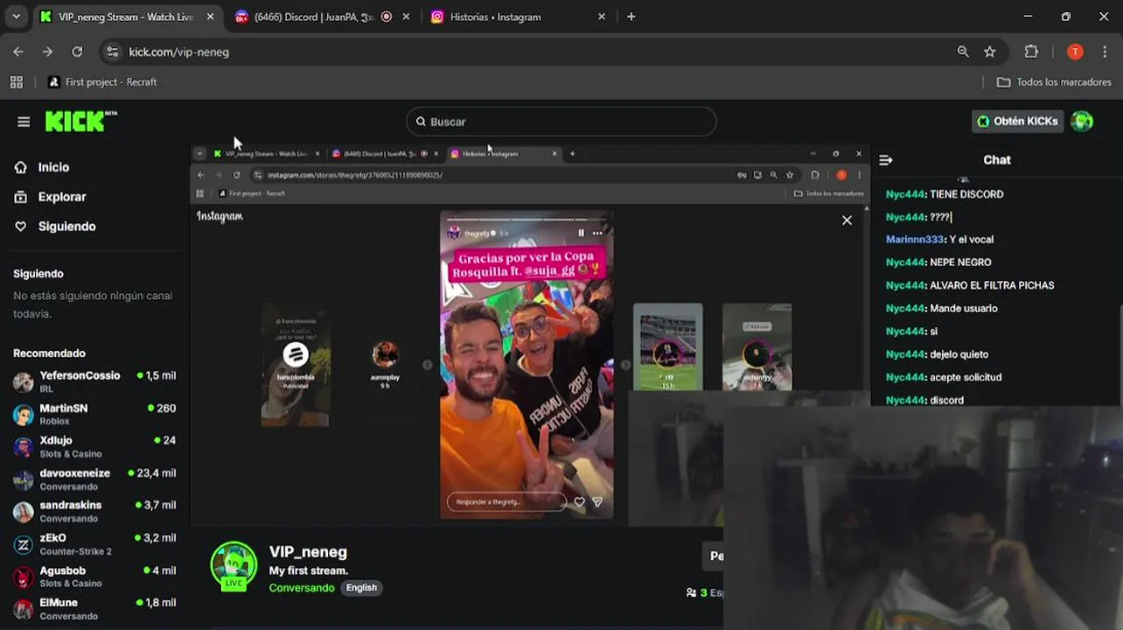
Task: Open the tab search dropdown
Action: [x=16, y=17]
